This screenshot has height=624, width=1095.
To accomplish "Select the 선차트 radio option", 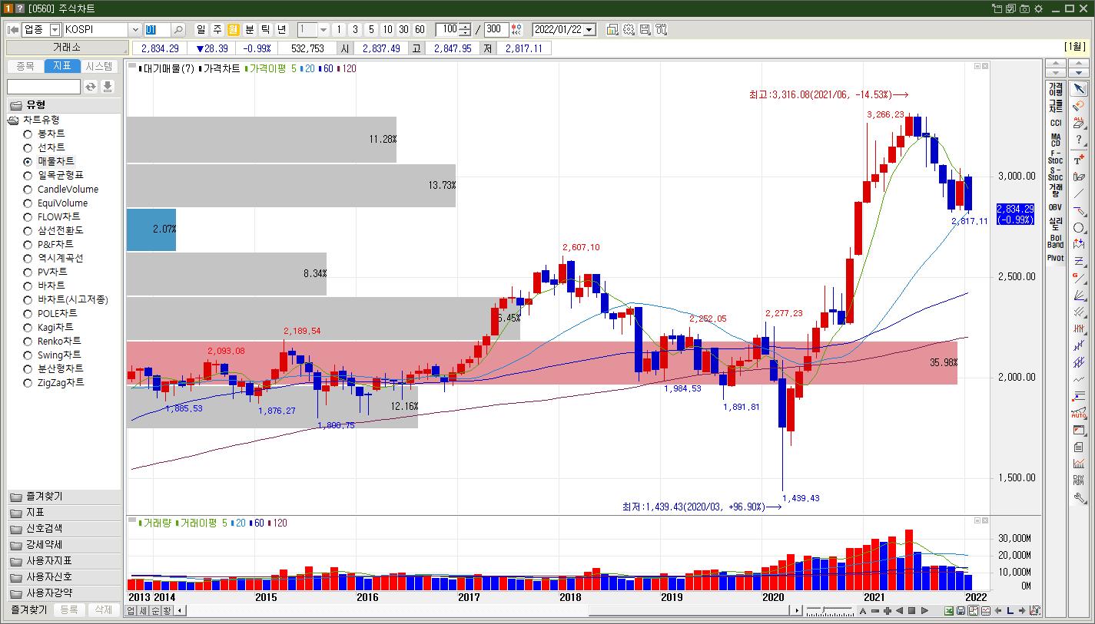I will coord(28,147).
